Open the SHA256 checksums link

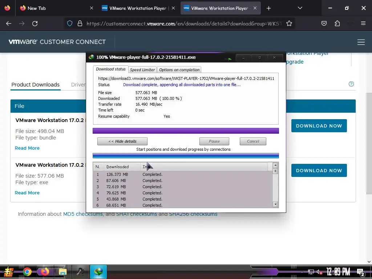[193, 214]
